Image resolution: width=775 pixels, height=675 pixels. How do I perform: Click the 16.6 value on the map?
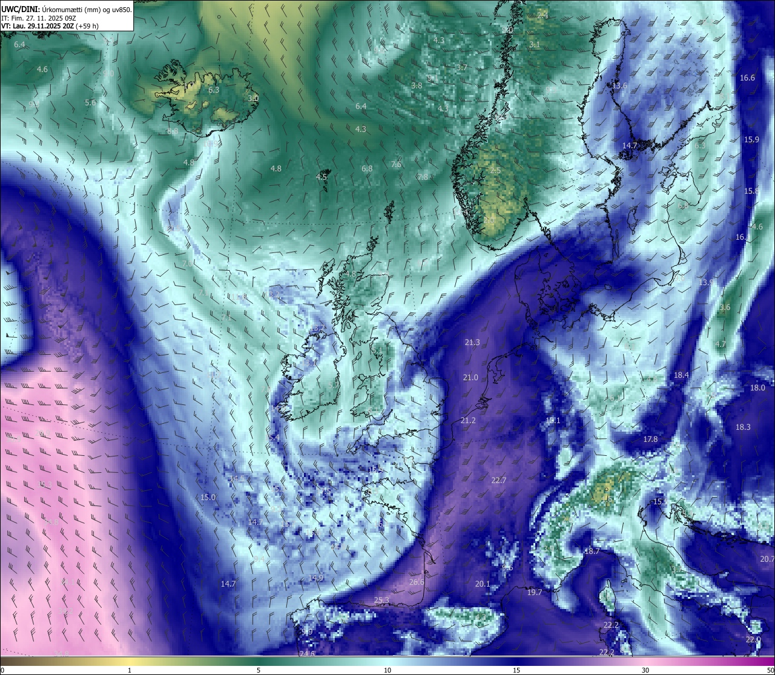[x=747, y=78]
